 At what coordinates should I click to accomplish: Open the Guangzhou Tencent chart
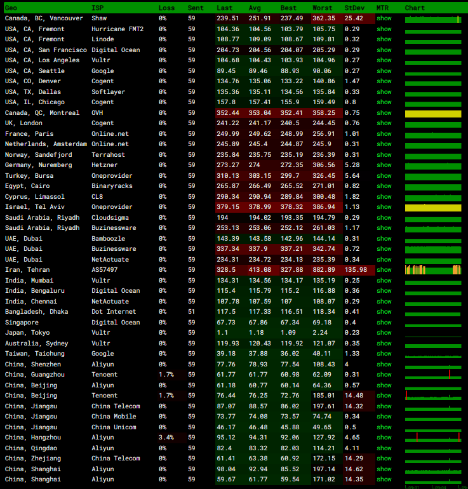(x=433, y=375)
